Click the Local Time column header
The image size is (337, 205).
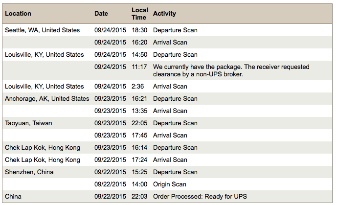[140, 14]
